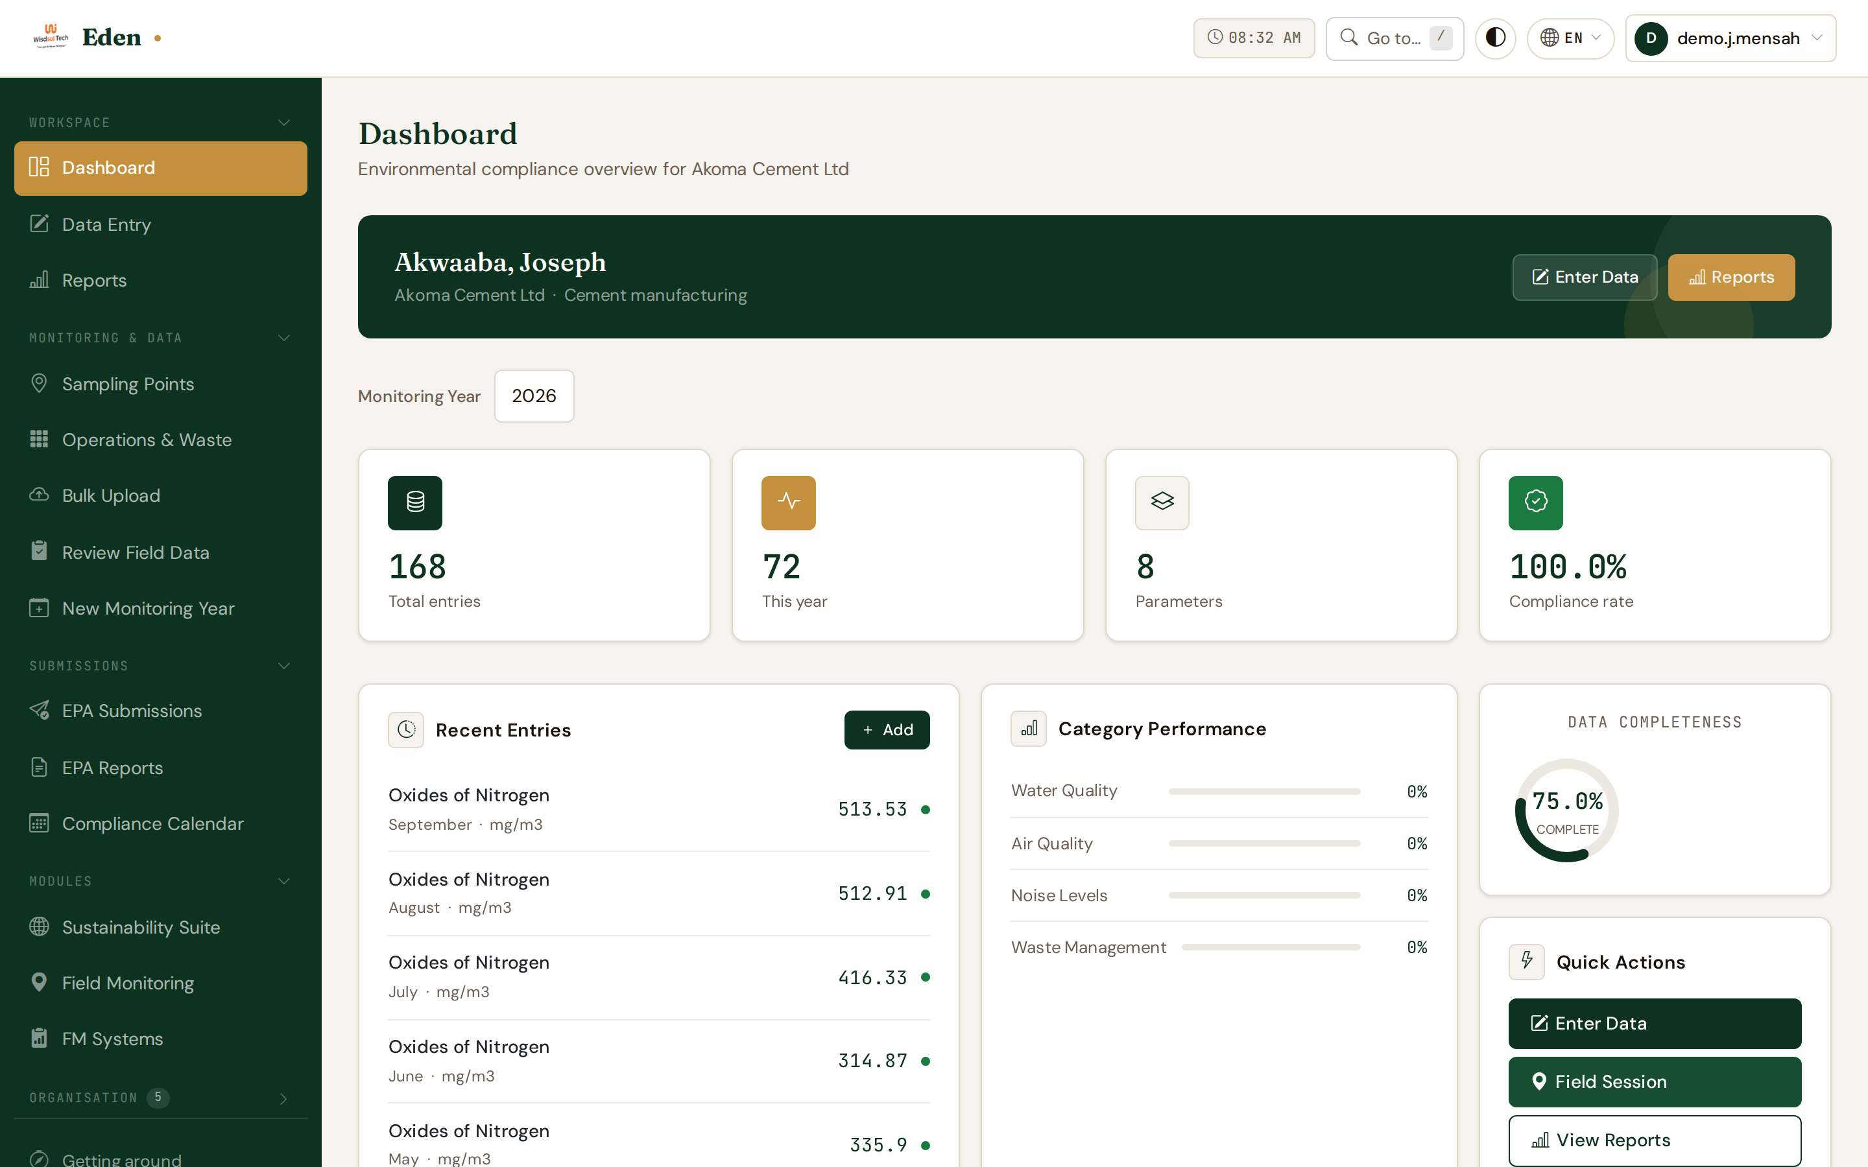Click the Getting around compass icon

pyautogui.click(x=39, y=1159)
